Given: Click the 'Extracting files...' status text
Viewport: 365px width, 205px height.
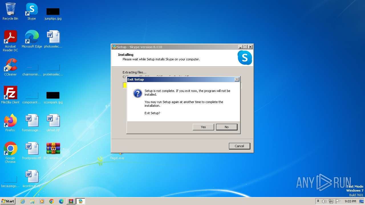Looking at the screenshot, I should click(134, 72).
